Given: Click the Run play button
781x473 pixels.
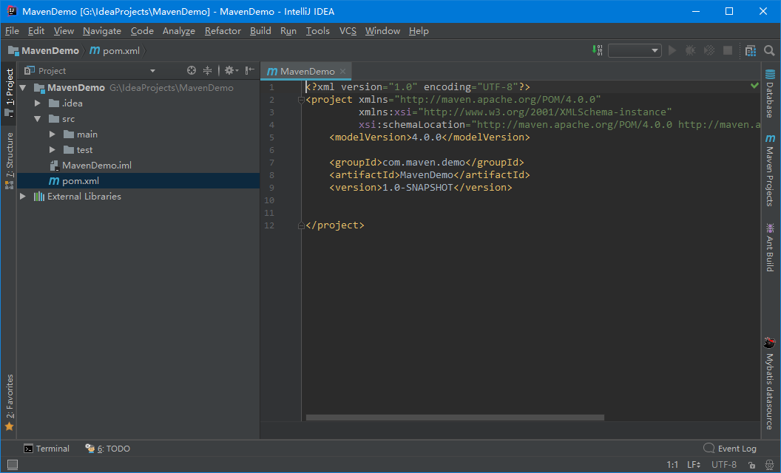Looking at the screenshot, I should point(672,50).
